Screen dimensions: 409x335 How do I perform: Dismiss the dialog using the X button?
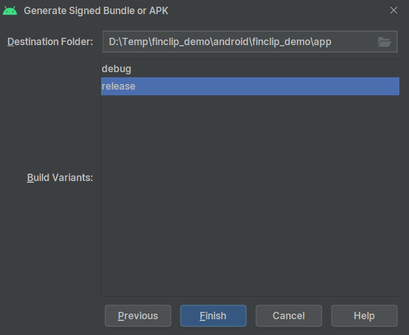[394, 10]
